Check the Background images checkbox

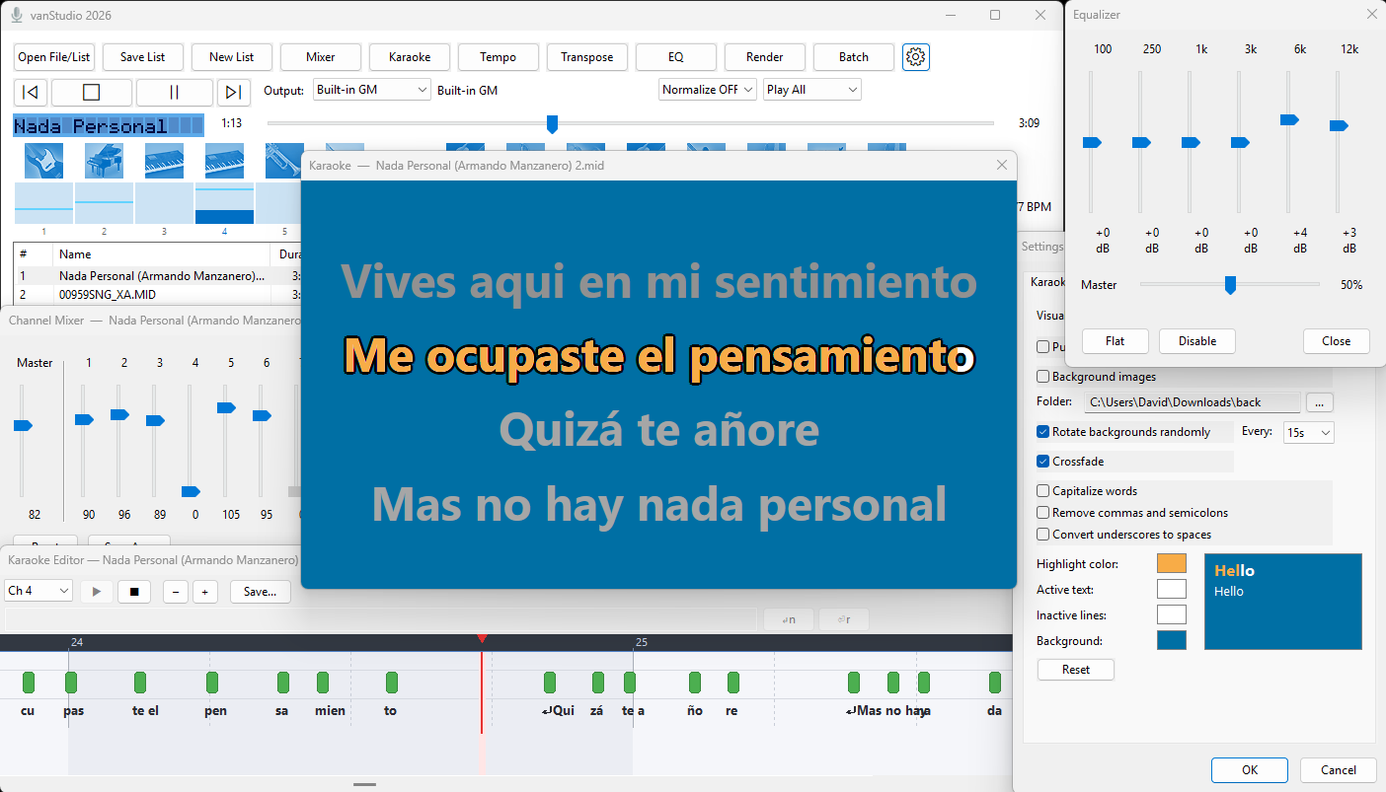1043,377
